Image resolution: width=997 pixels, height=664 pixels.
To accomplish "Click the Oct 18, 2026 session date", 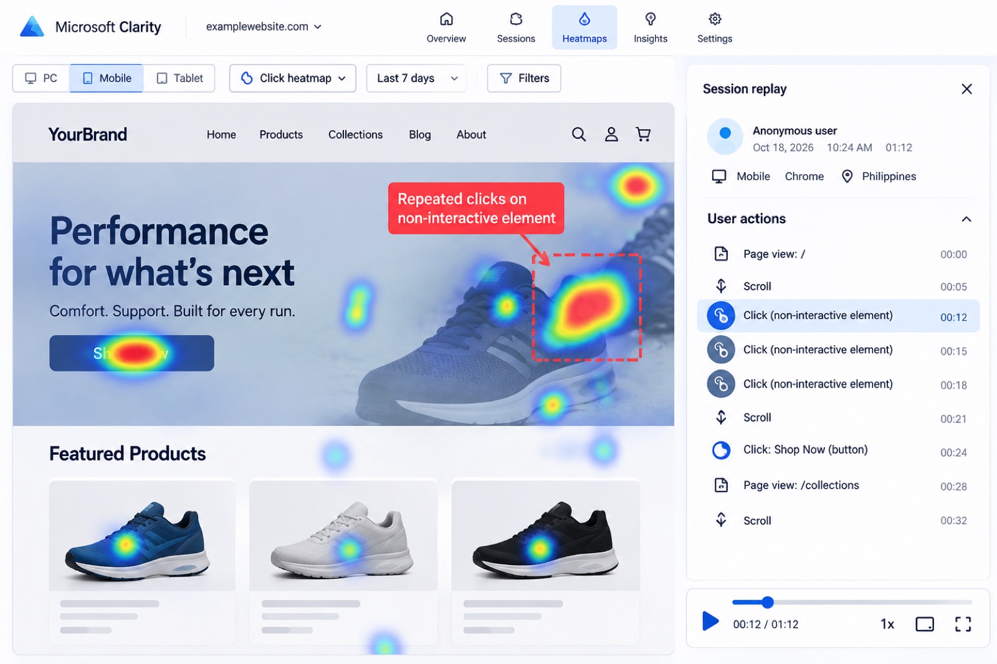I will click(x=783, y=148).
